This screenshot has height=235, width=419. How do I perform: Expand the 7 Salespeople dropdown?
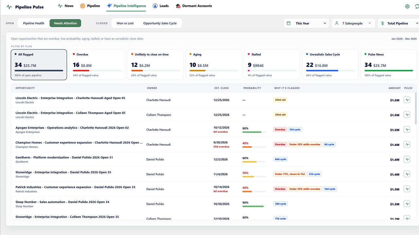(353, 23)
